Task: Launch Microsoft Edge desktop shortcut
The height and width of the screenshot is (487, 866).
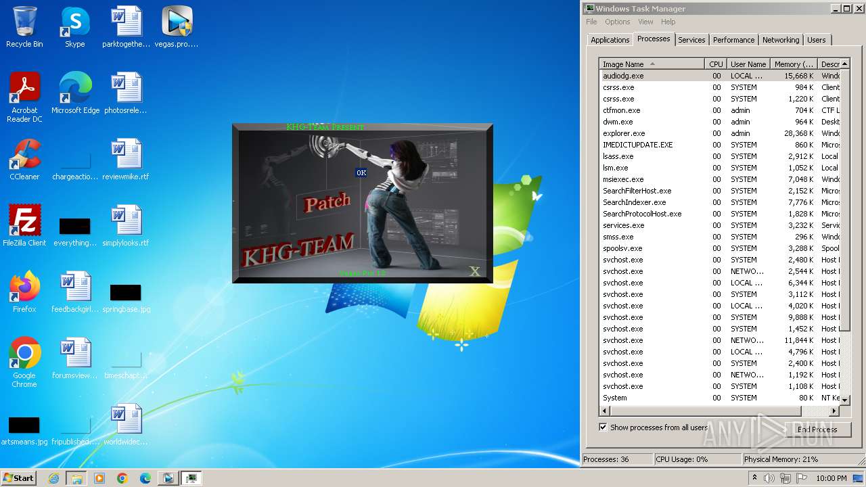Action: pyautogui.click(x=75, y=93)
